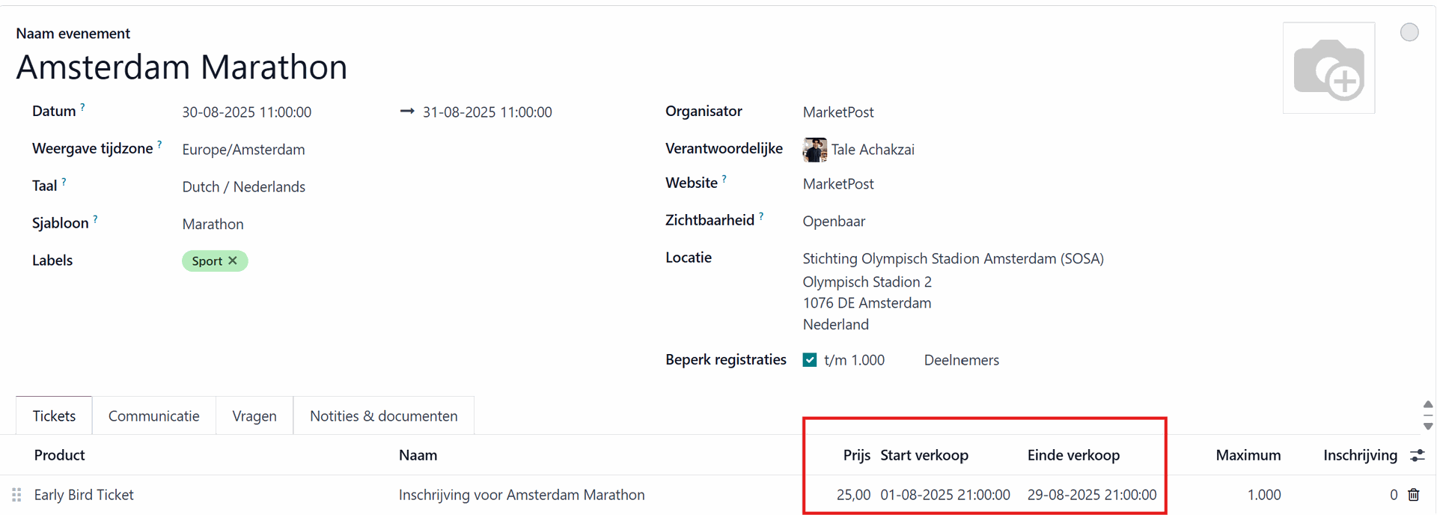Screen dimensions: 1437x515
Task: Click the camera upload image icon
Action: coord(1328,68)
